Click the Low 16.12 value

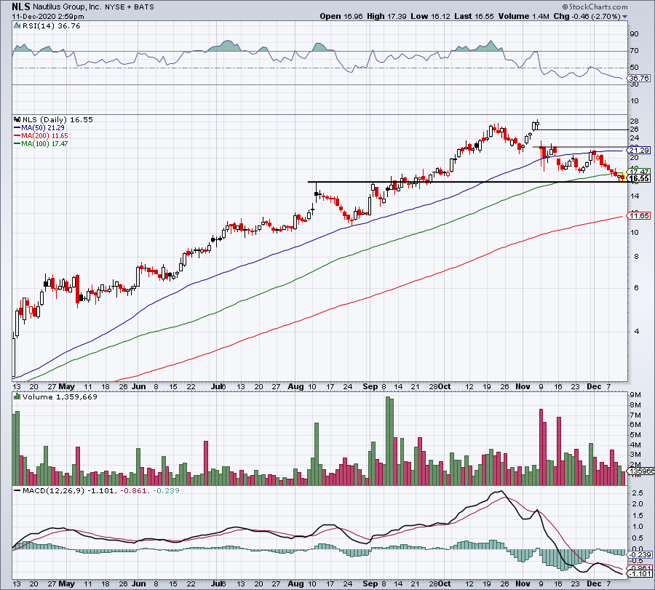pyautogui.click(x=430, y=16)
